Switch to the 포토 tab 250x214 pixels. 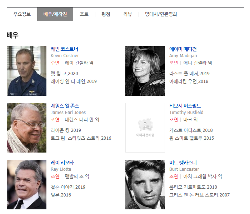[x=84, y=14]
